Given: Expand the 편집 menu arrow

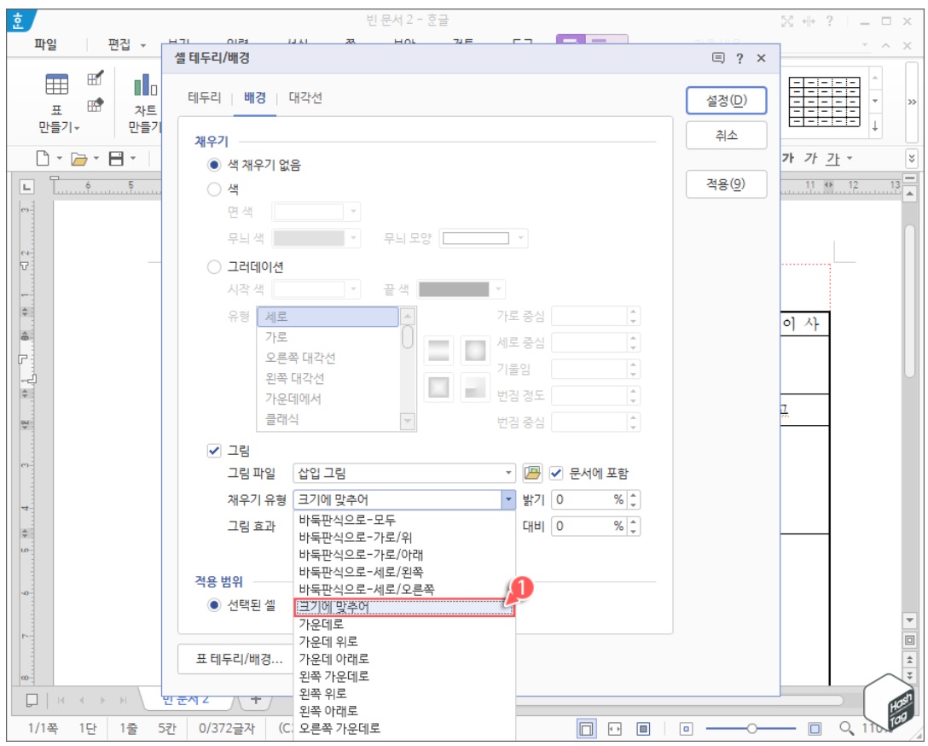Looking at the screenshot, I should tap(142, 45).
